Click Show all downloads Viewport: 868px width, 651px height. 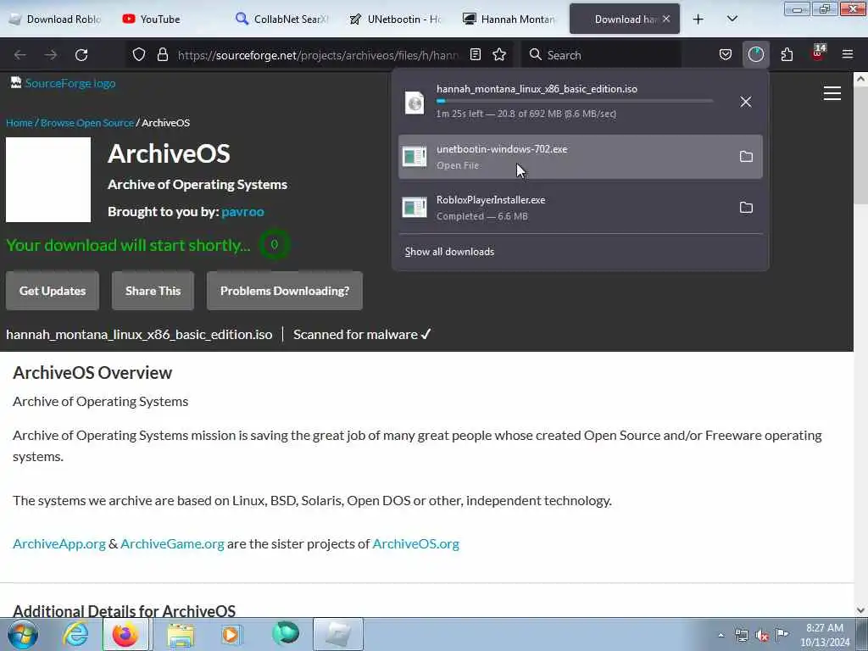click(x=449, y=252)
